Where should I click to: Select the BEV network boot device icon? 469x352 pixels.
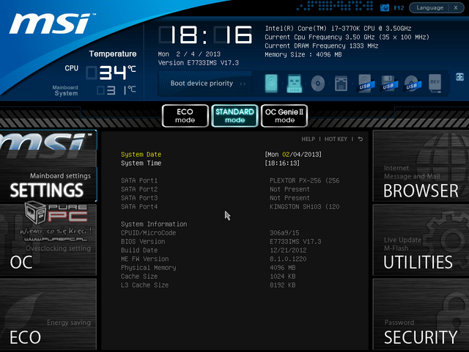(x=435, y=83)
